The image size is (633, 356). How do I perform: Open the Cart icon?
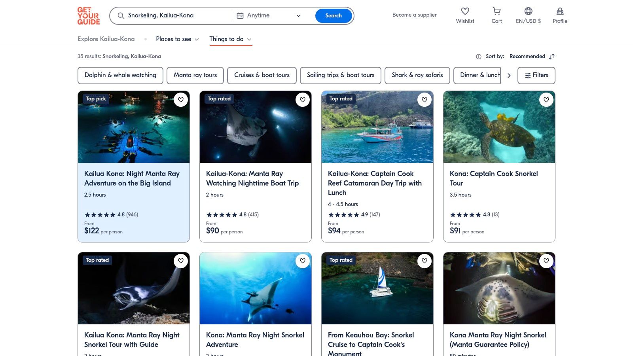(497, 11)
